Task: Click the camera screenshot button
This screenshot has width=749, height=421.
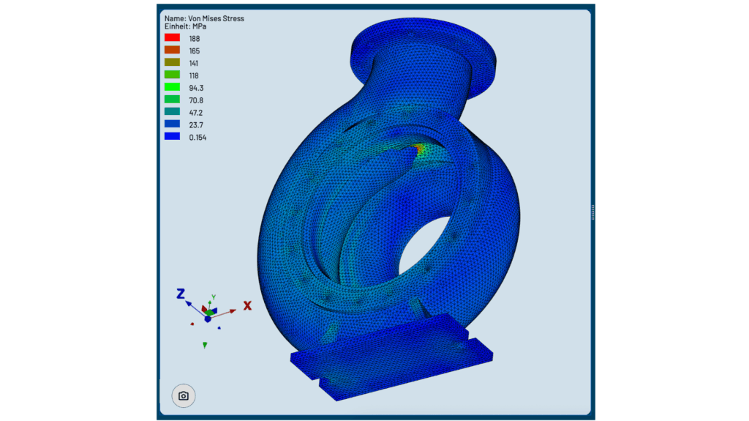Action: [184, 396]
